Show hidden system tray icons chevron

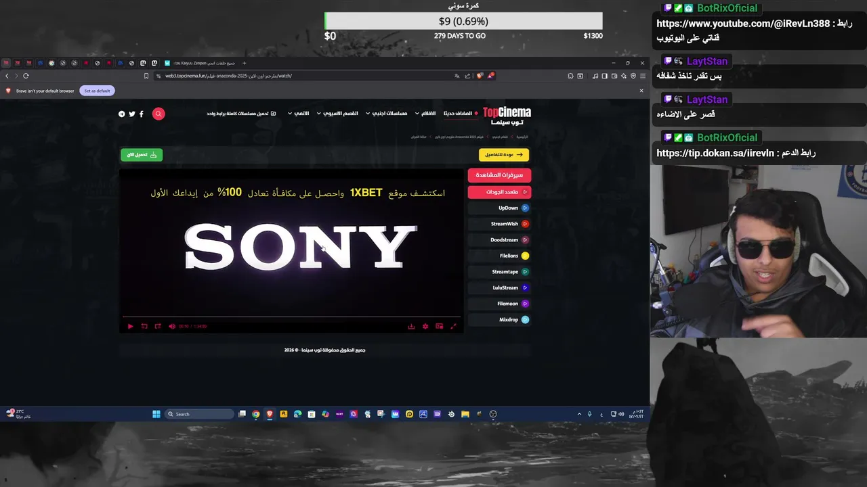(579, 414)
